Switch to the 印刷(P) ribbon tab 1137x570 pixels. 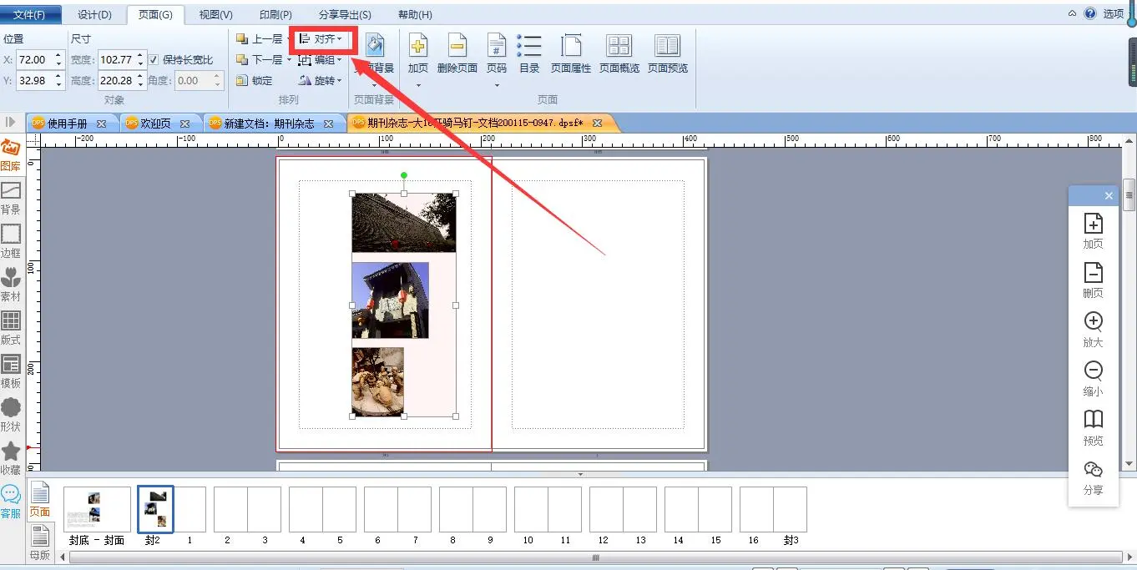coord(275,15)
